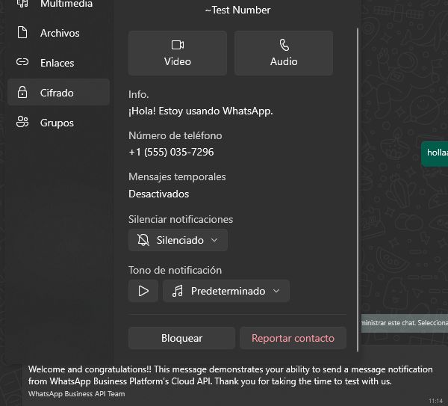Click the contact panel vertical scrollbar
The width and height of the screenshot is (448, 406).
(358, 189)
